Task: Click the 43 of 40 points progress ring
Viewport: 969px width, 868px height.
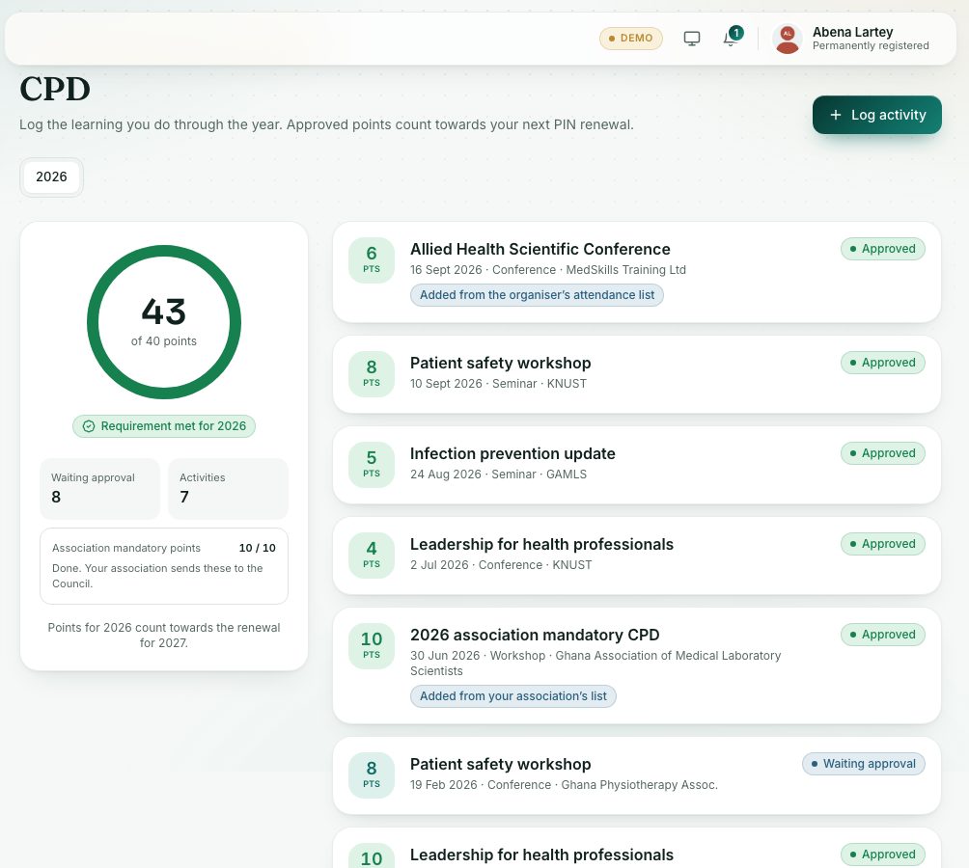Action: [164, 321]
